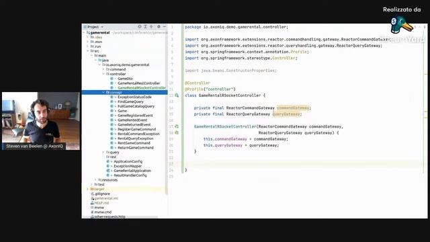
Task: Select the rest package
Action: [x=113, y=157]
